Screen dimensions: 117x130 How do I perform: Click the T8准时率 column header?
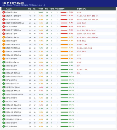point(40,9)
